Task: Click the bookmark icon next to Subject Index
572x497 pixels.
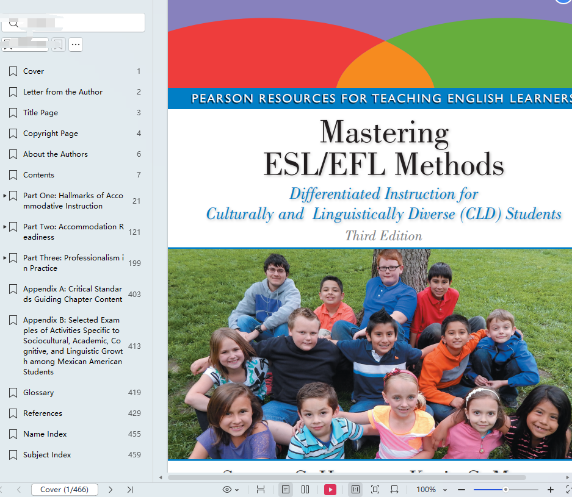Action: (13, 455)
